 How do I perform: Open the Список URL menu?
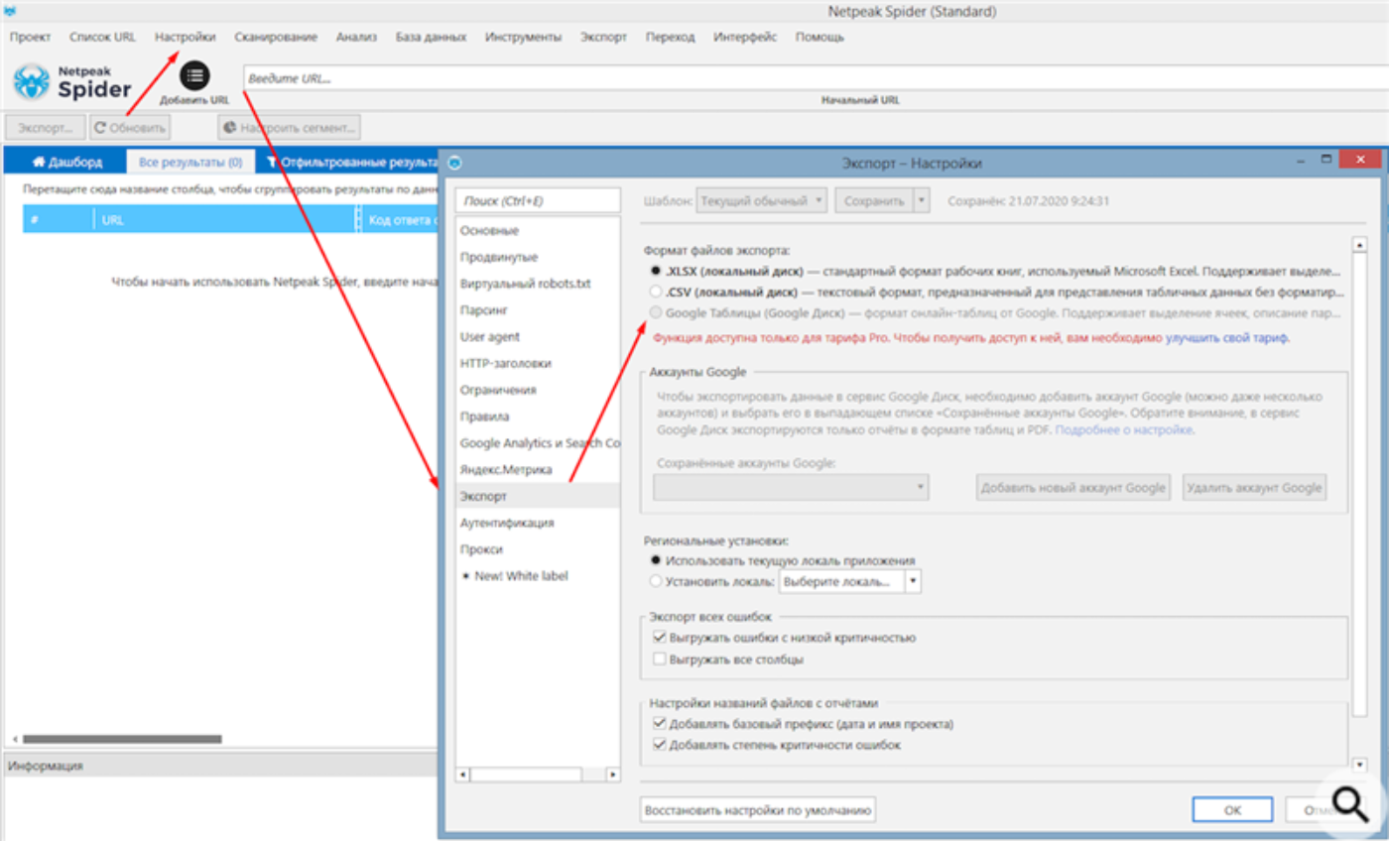tap(102, 37)
